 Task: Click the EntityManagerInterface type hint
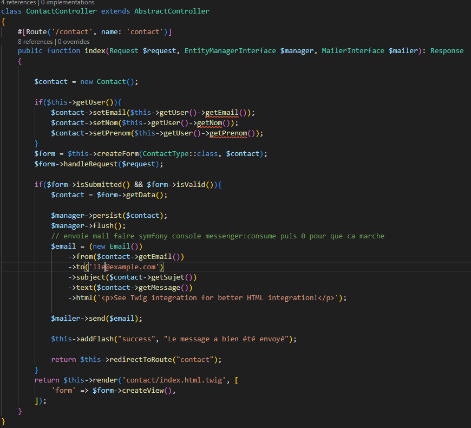(230, 51)
